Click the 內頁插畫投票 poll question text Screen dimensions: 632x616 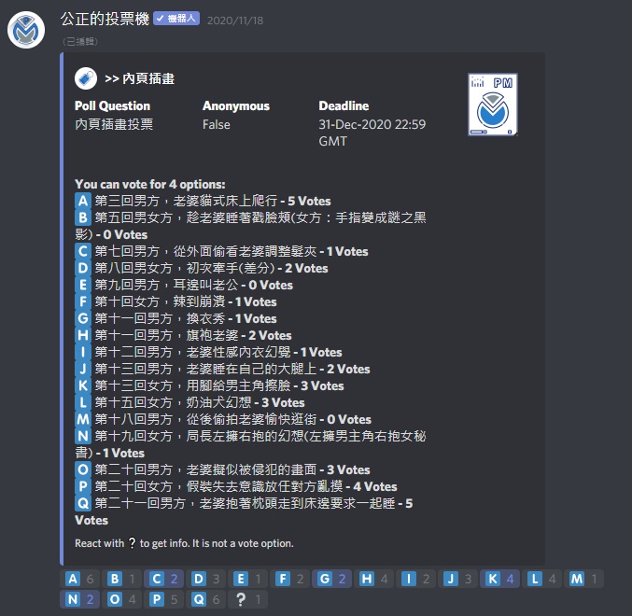pyautogui.click(x=114, y=124)
